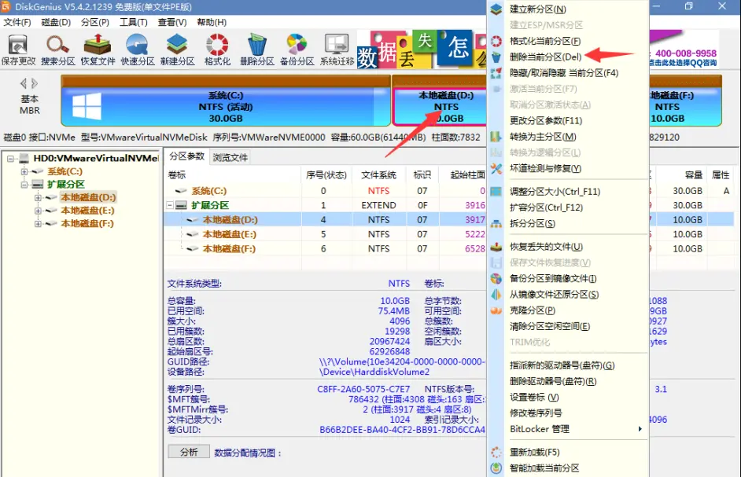Click the trash icon beside 删除当前分区

click(x=496, y=57)
